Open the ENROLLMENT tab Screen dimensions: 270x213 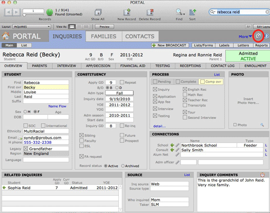[x=255, y=66]
